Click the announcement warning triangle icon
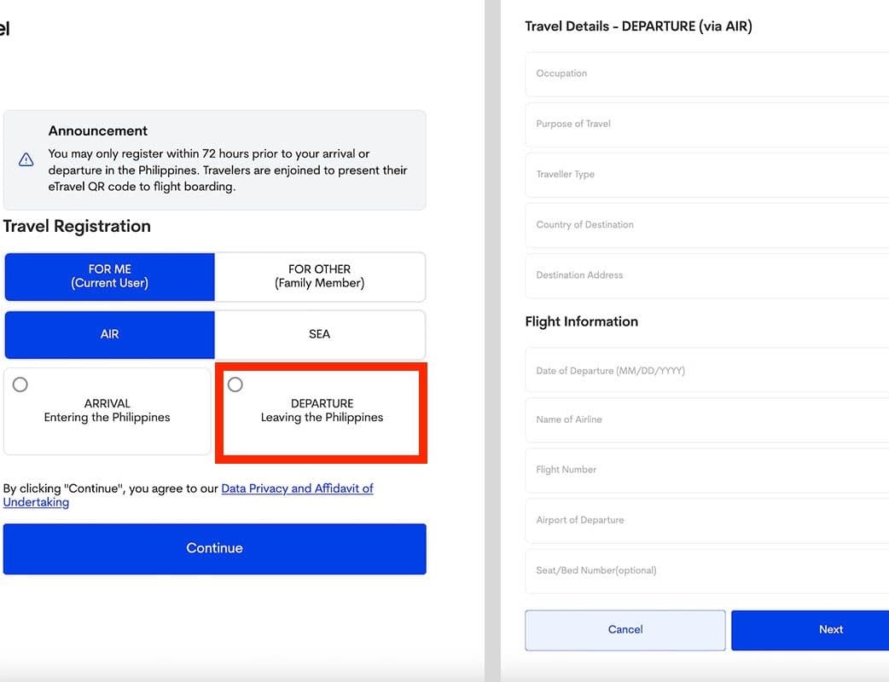 (26, 159)
